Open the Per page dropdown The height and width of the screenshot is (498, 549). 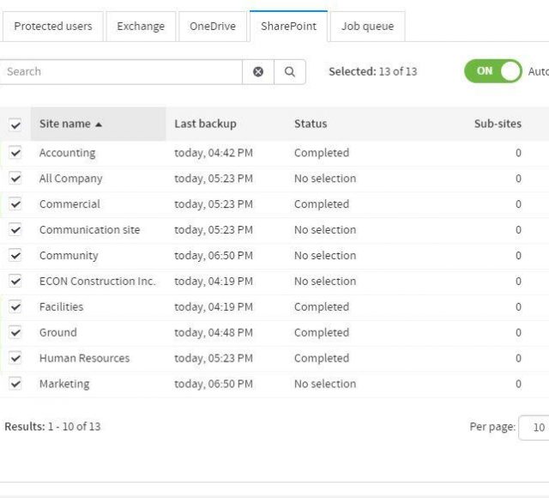coord(534,428)
